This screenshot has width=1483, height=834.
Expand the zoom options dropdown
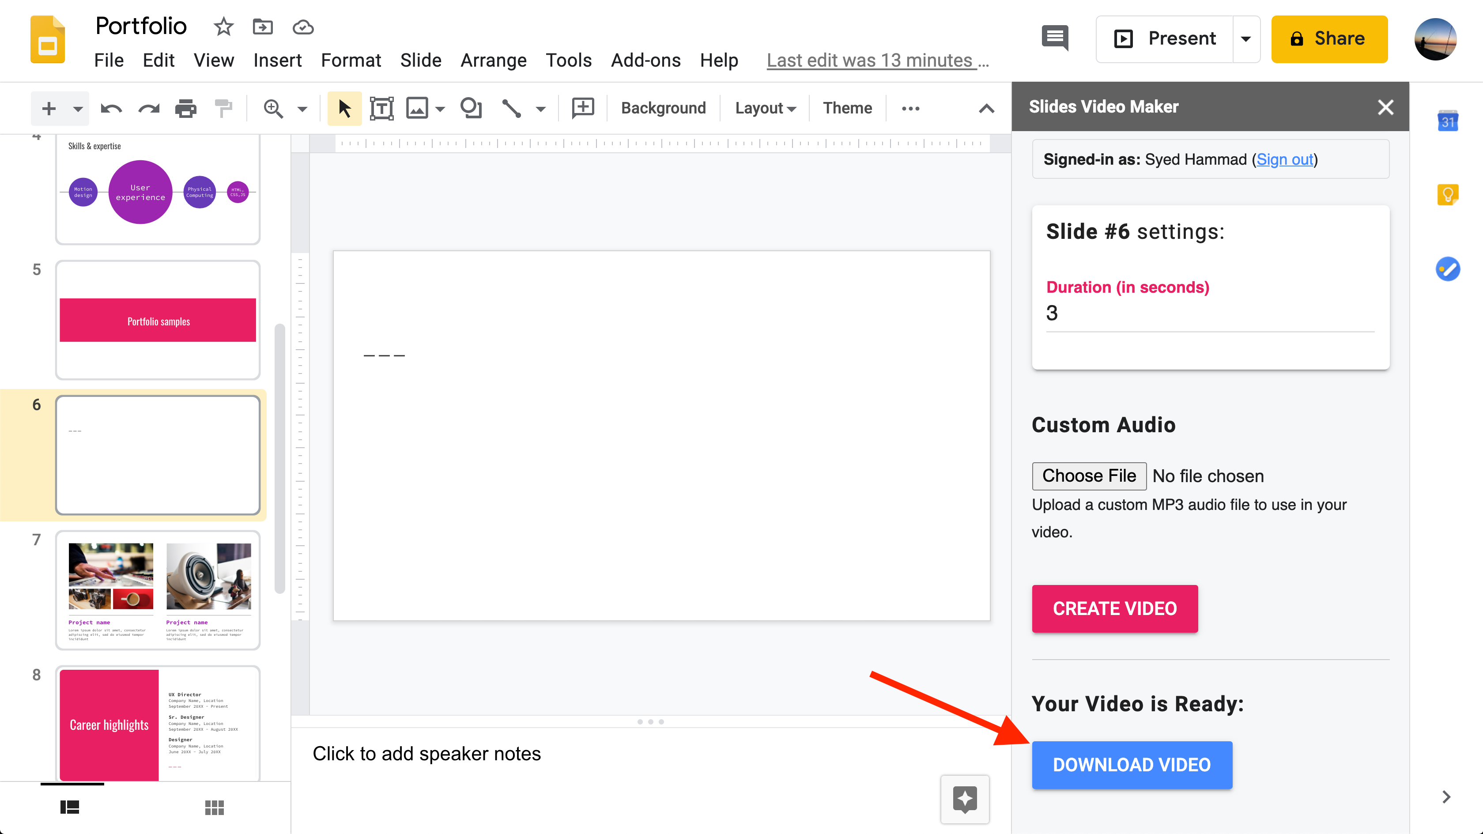(x=301, y=109)
